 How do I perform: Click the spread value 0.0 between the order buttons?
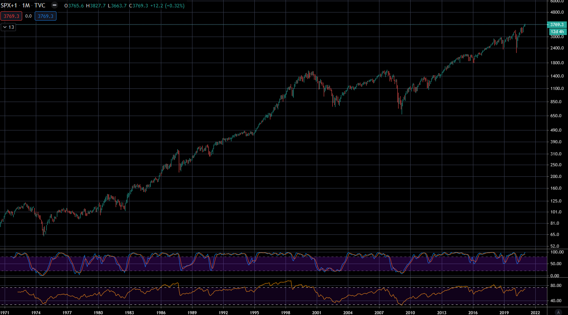(x=28, y=16)
